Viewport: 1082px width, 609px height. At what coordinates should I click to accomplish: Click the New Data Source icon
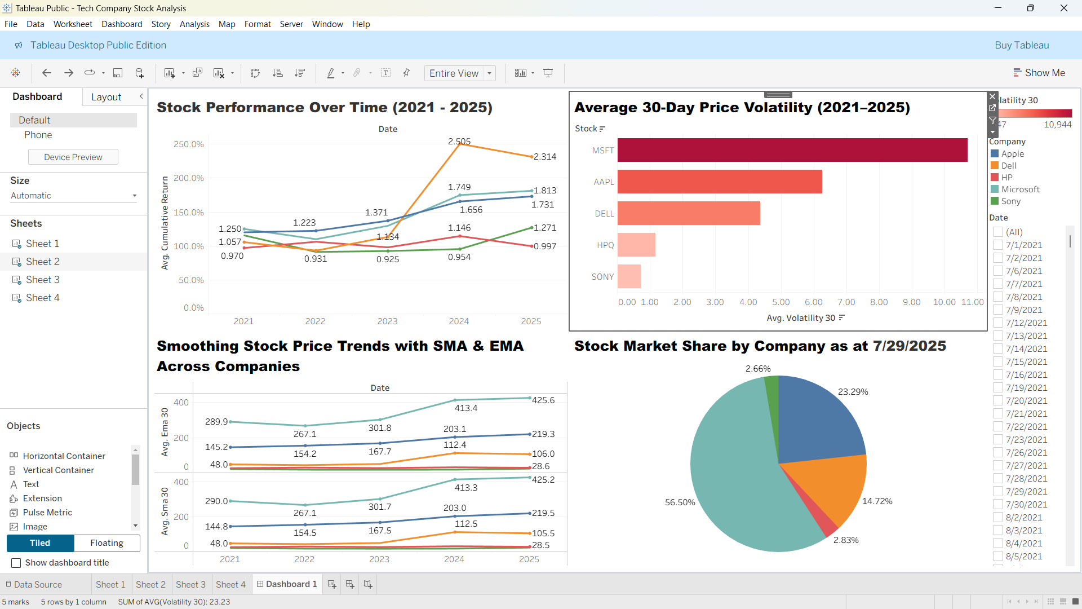point(139,73)
